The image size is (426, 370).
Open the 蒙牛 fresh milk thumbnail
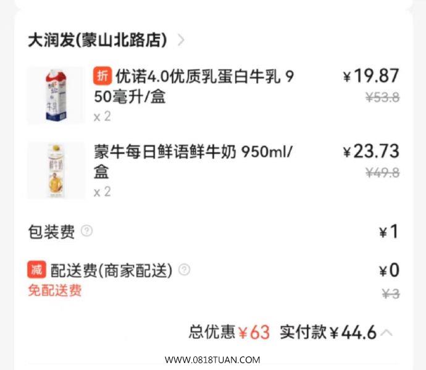coord(56,170)
